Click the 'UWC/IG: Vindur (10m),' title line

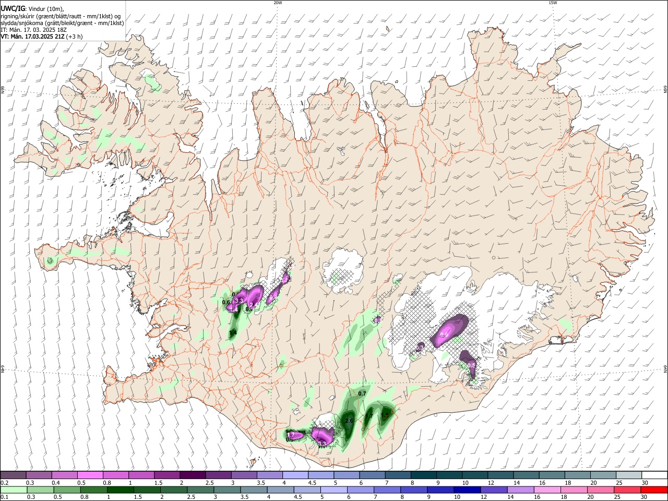[32, 9]
